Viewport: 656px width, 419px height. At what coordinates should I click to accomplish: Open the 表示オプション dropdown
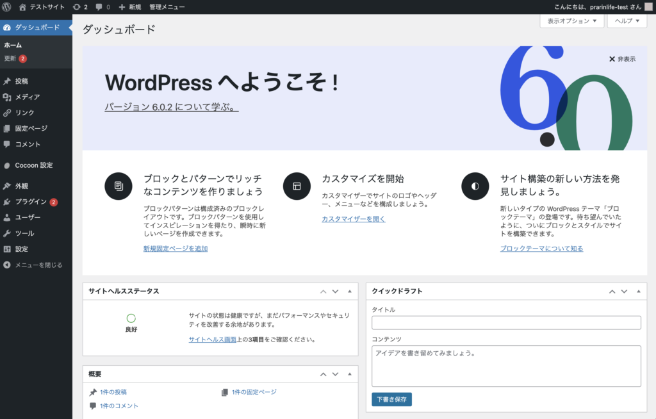[x=571, y=21]
